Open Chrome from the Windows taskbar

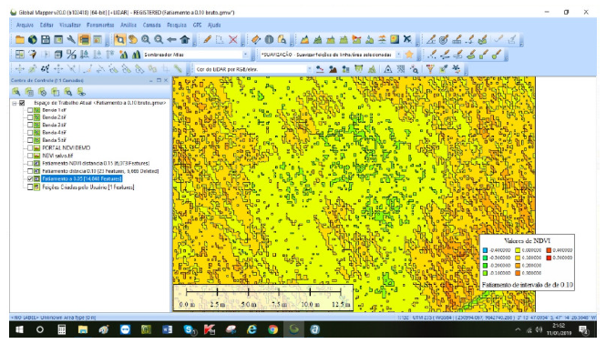point(273,329)
